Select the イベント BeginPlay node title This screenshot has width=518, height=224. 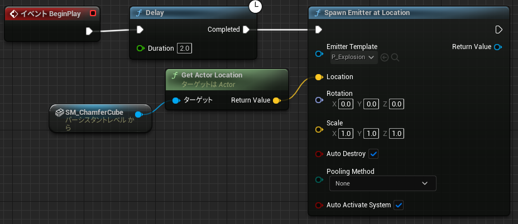[51, 14]
